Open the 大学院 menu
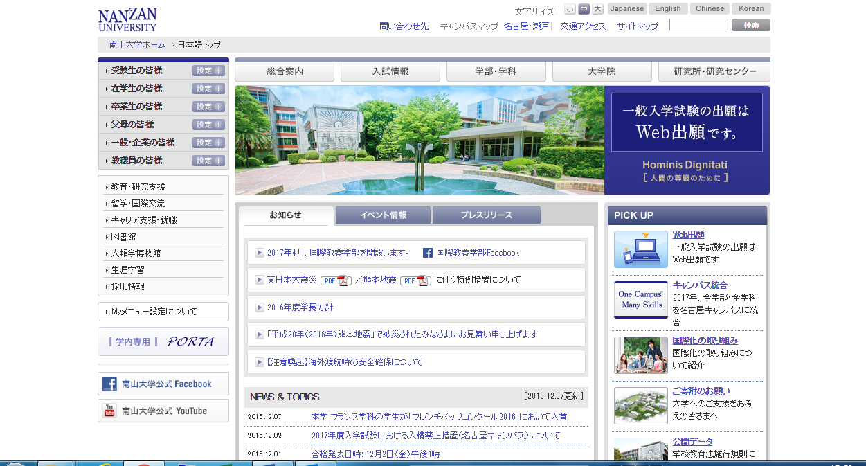This screenshot has height=466, width=866. (602, 71)
